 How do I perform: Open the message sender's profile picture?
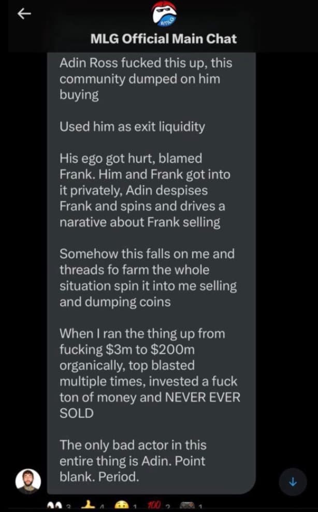[28, 481]
